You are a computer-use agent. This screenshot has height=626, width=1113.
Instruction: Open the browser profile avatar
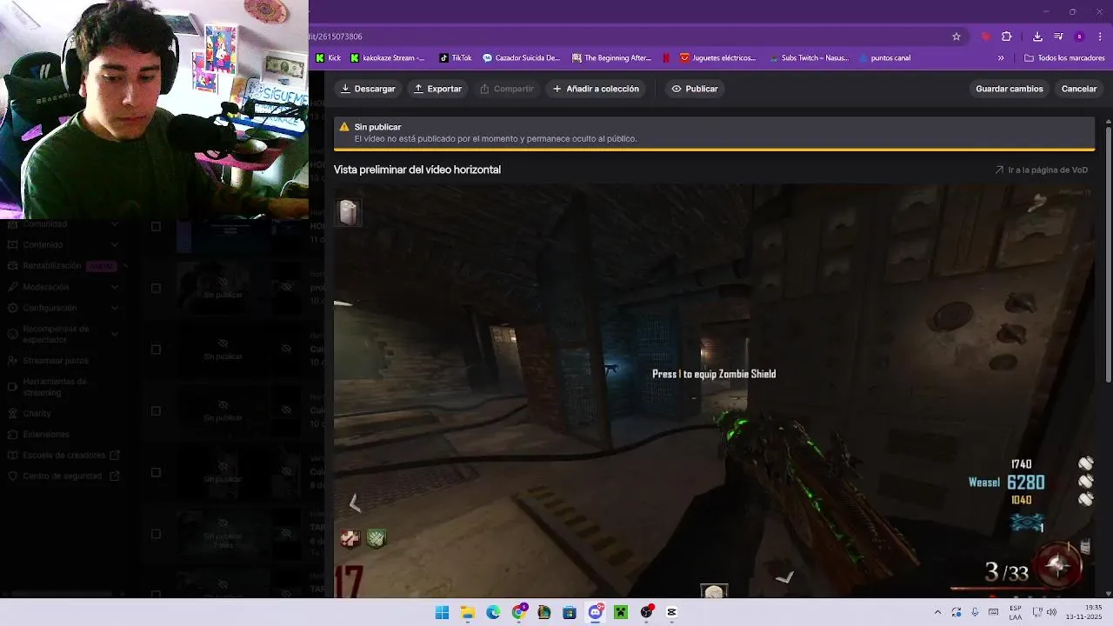point(1079,37)
